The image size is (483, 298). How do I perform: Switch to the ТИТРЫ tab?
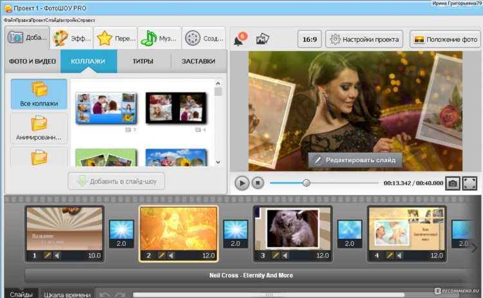coord(143,61)
